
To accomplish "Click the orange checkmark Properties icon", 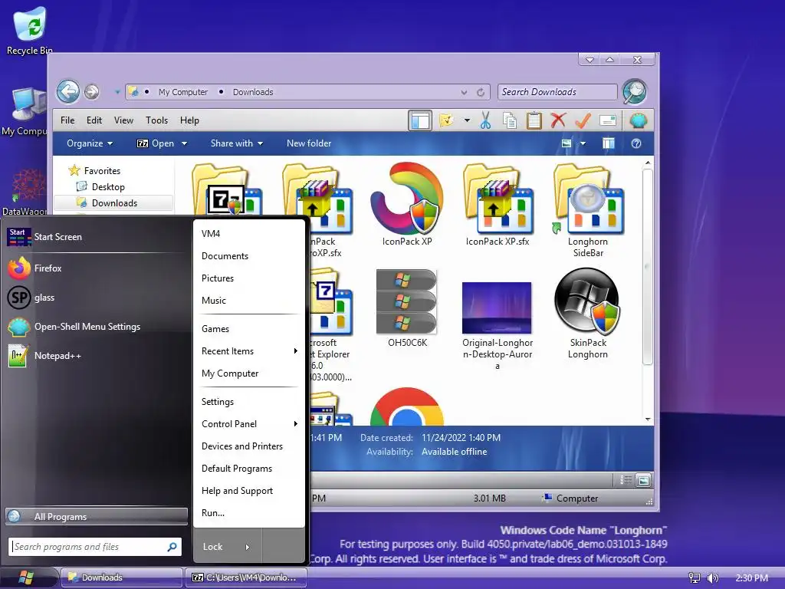I will coord(583,120).
